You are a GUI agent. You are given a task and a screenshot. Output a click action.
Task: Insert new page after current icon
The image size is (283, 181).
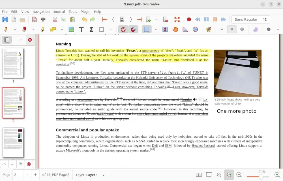(148, 19)
